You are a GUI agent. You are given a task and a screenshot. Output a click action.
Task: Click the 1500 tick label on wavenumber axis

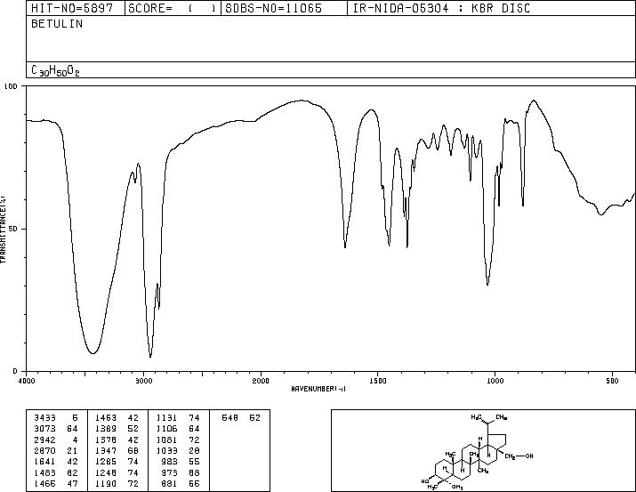(x=378, y=381)
